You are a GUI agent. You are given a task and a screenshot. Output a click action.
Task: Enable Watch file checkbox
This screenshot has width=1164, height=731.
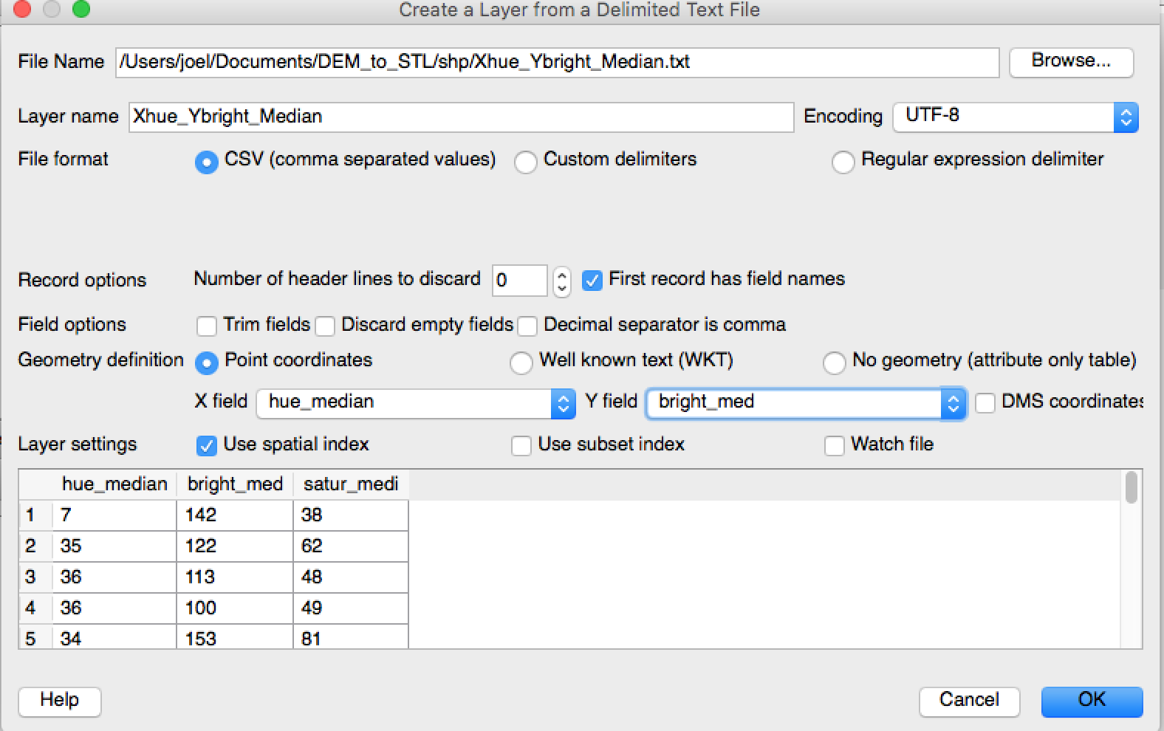click(835, 445)
